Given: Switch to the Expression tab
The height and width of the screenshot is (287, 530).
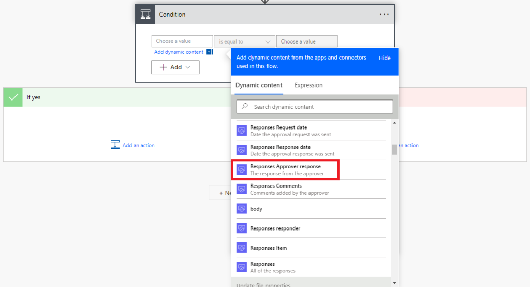Looking at the screenshot, I should (308, 85).
